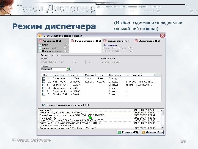
Task: Sort by the Машина column header
Action: coord(76,75)
